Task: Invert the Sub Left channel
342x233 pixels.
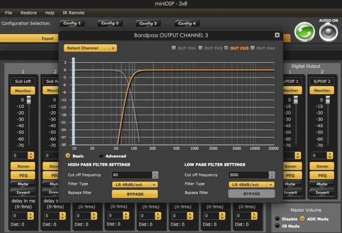Action: tap(23, 192)
